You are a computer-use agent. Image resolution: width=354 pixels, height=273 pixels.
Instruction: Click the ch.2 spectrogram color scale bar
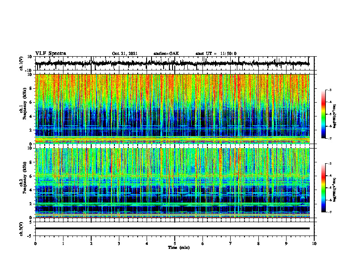(324, 188)
